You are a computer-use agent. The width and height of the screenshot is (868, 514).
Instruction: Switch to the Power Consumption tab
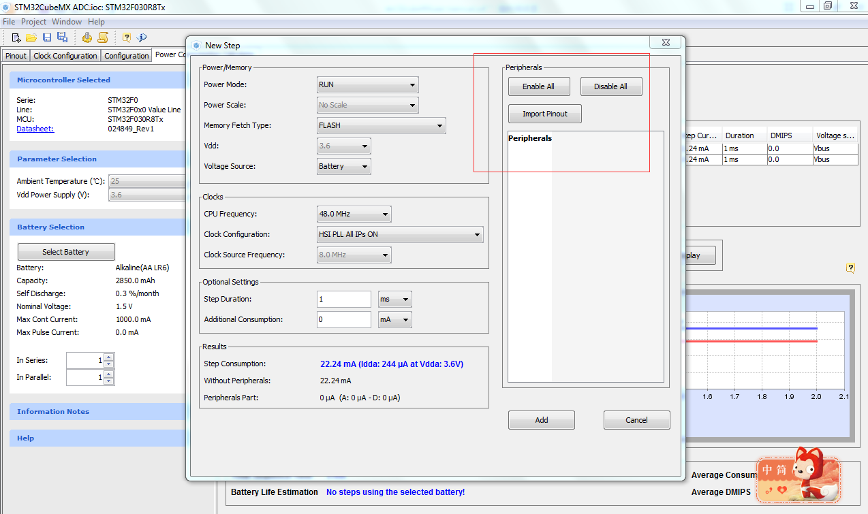tap(170, 55)
